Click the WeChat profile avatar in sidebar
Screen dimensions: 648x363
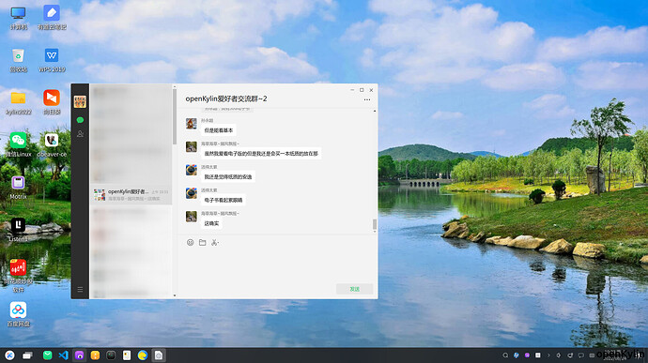pyautogui.click(x=80, y=101)
